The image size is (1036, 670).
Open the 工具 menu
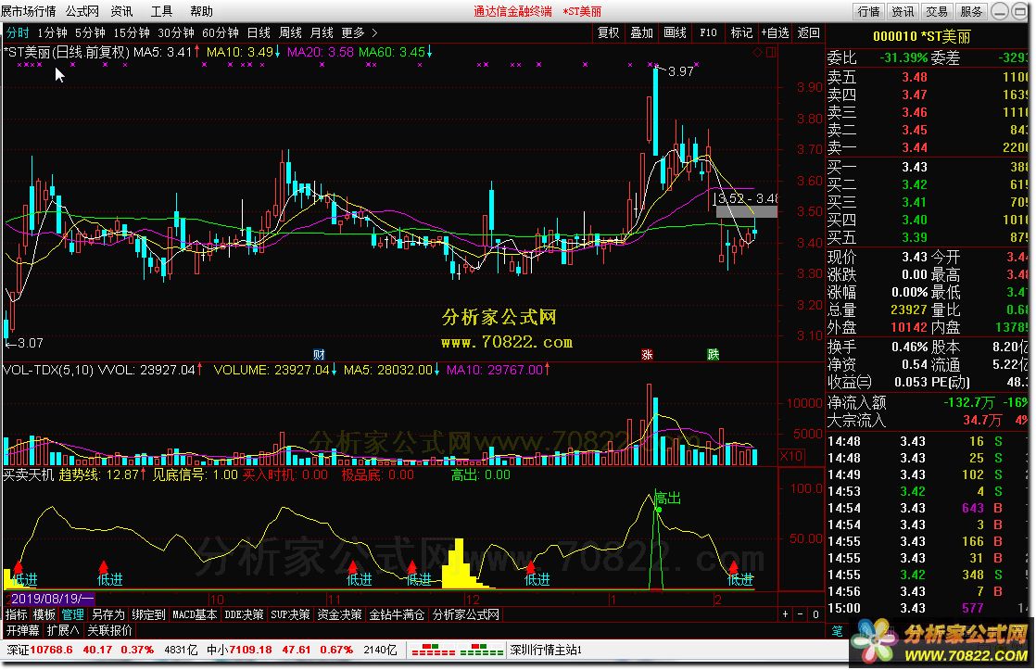[x=161, y=11]
